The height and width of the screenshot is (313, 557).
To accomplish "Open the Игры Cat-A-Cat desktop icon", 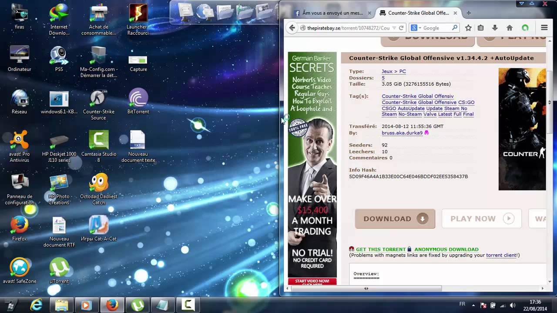I will point(98,229).
